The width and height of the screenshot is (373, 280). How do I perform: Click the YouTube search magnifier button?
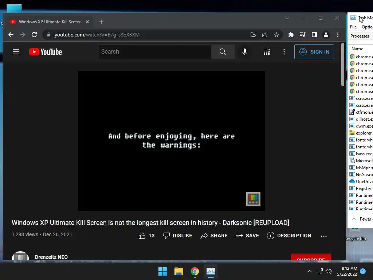point(223,52)
